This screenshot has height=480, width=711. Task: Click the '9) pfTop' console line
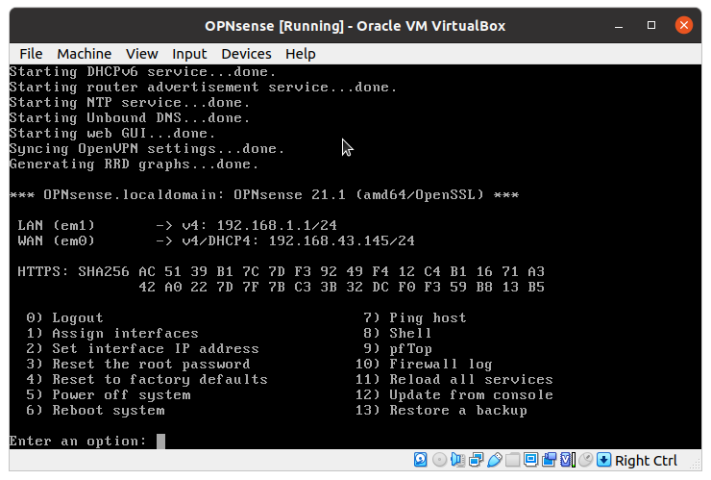(x=398, y=349)
